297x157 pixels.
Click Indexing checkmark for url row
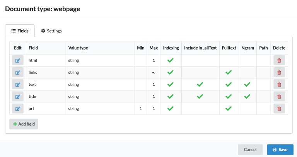pyautogui.click(x=171, y=108)
